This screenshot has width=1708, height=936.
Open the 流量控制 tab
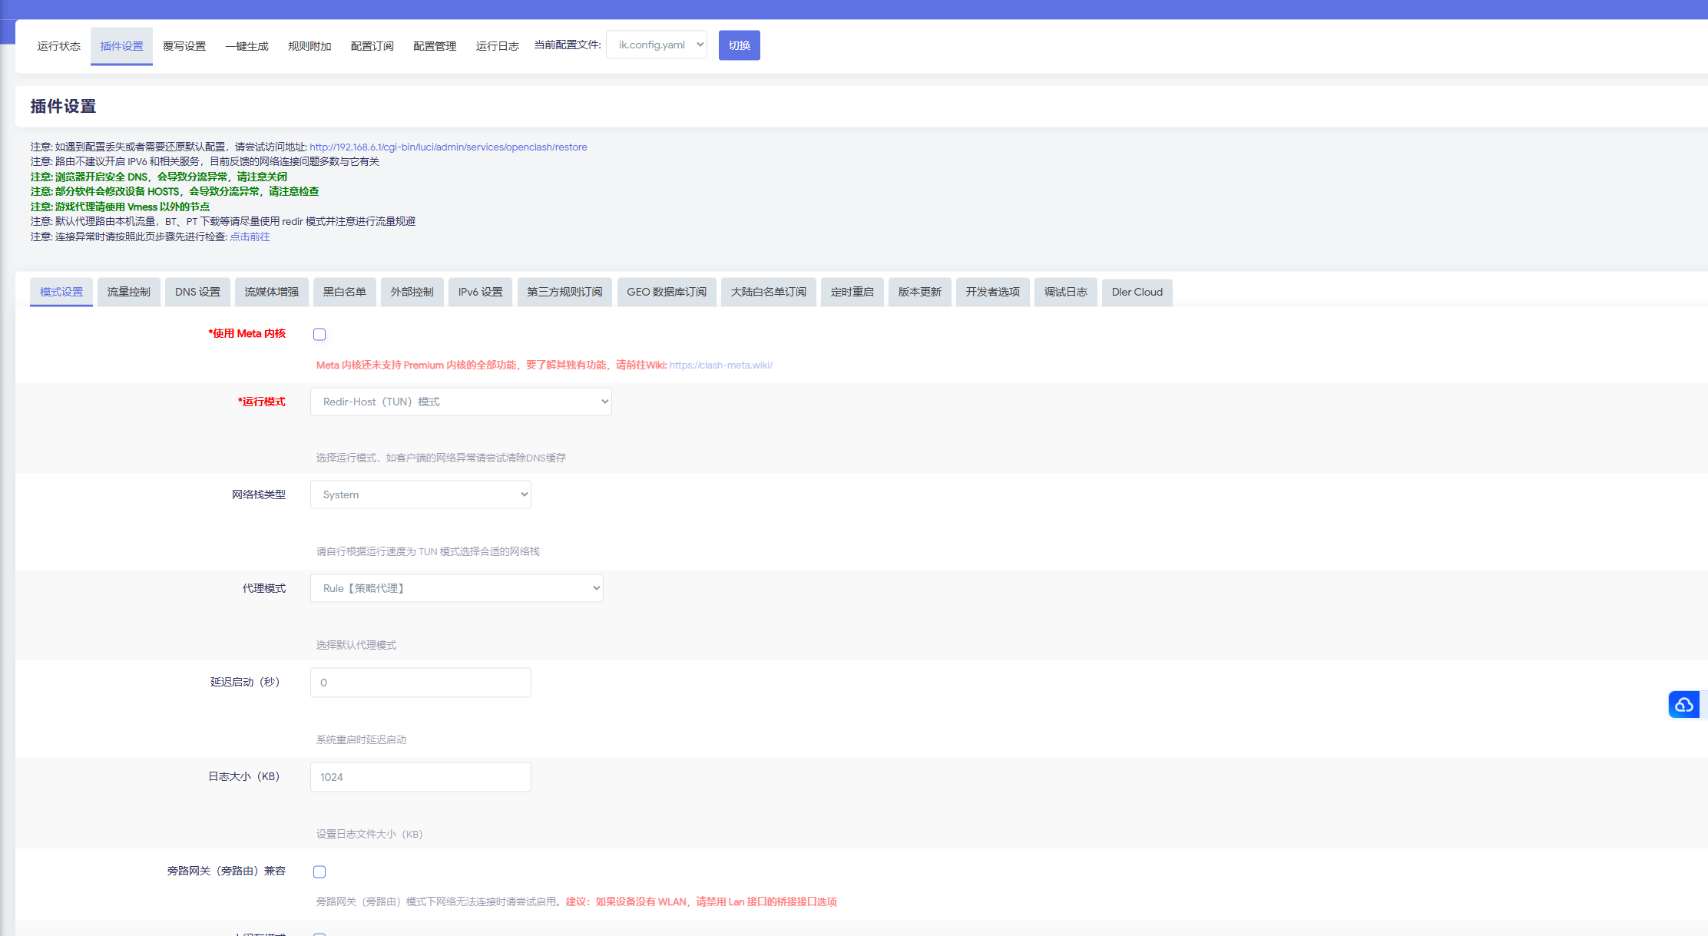[128, 292]
